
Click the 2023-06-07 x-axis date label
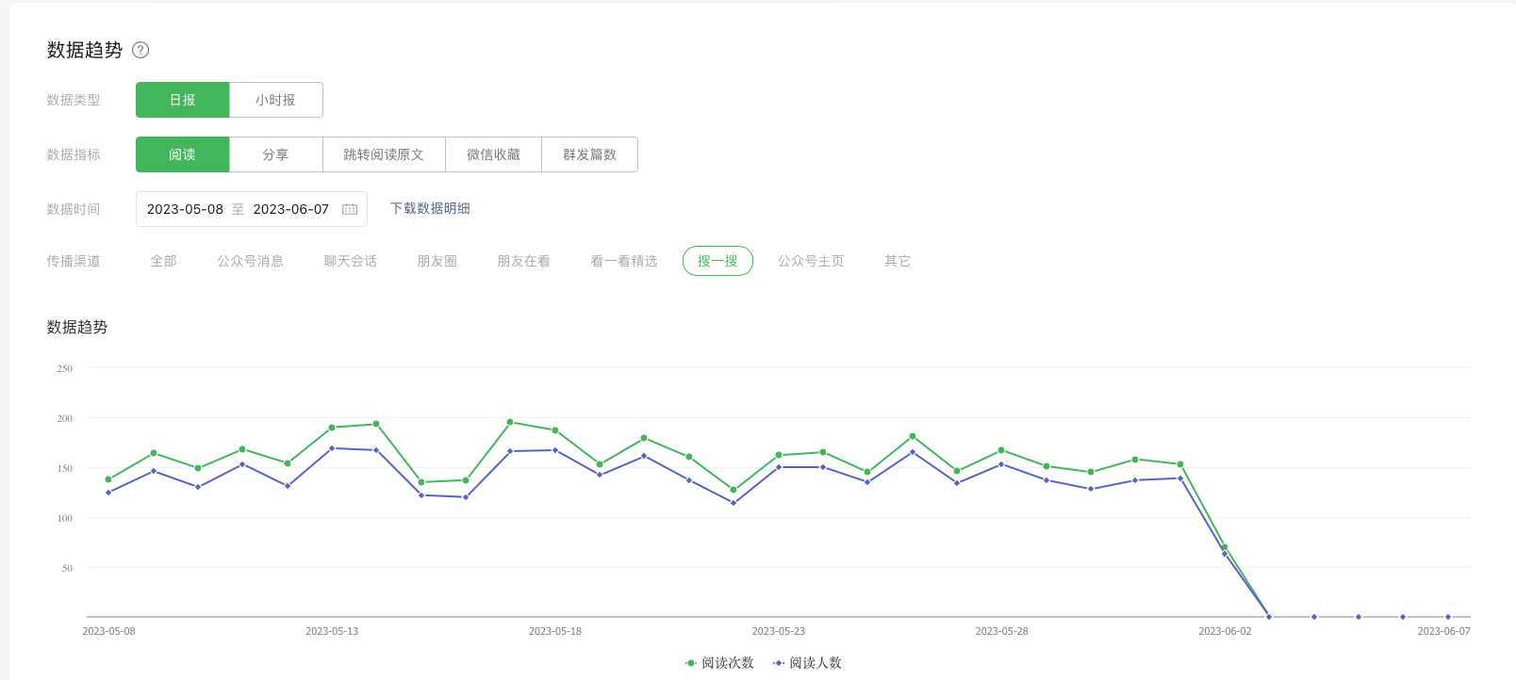pos(1443,631)
